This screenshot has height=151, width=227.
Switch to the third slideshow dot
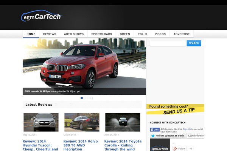pos(88,98)
